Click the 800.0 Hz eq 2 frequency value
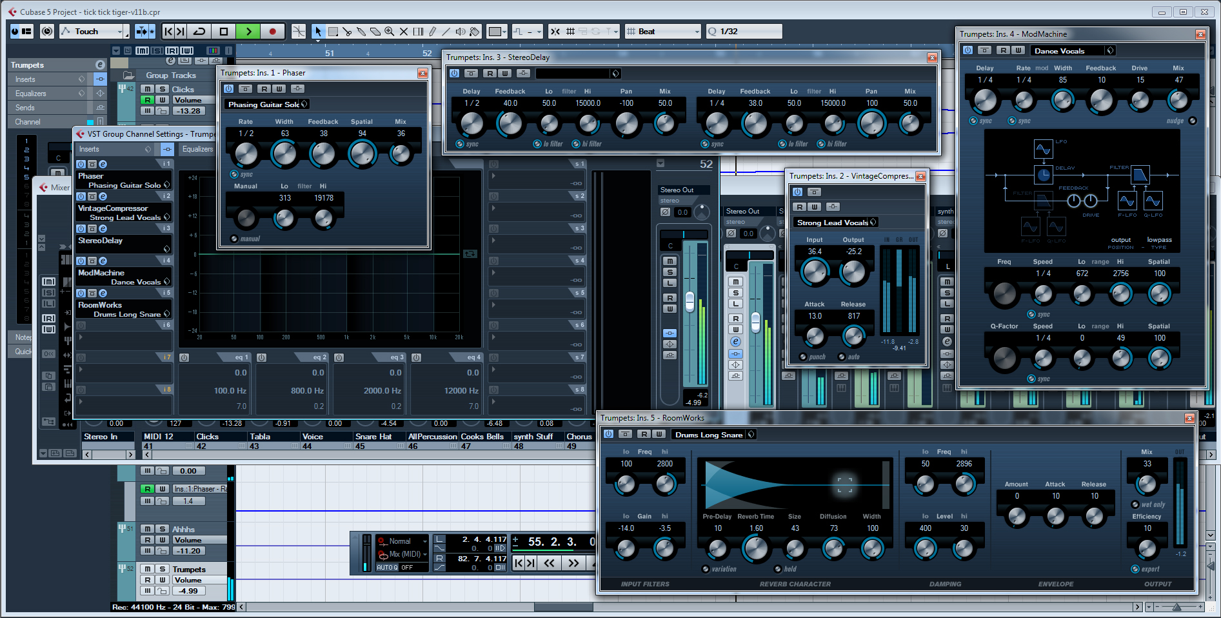This screenshot has width=1221, height=618. click(x=307, y=390)
